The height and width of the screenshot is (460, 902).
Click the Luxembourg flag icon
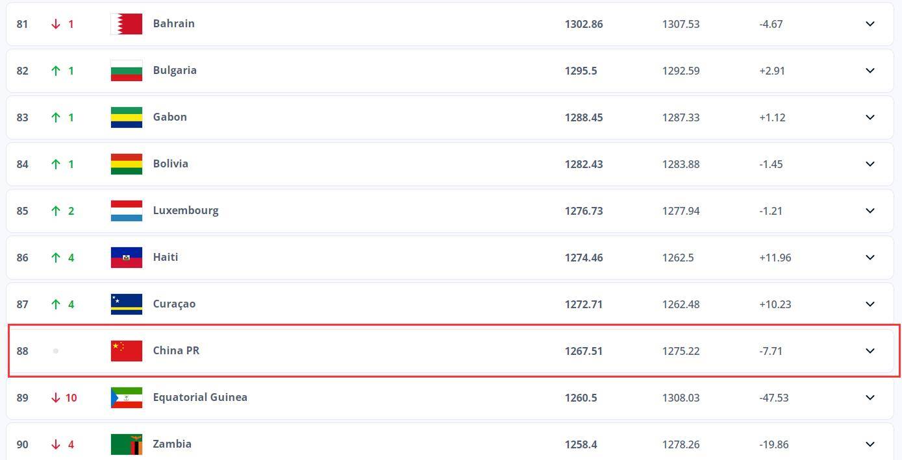tap(127, 211)
